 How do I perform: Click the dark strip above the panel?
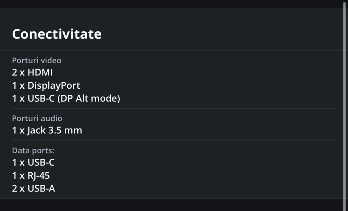[x=174, y=4]
